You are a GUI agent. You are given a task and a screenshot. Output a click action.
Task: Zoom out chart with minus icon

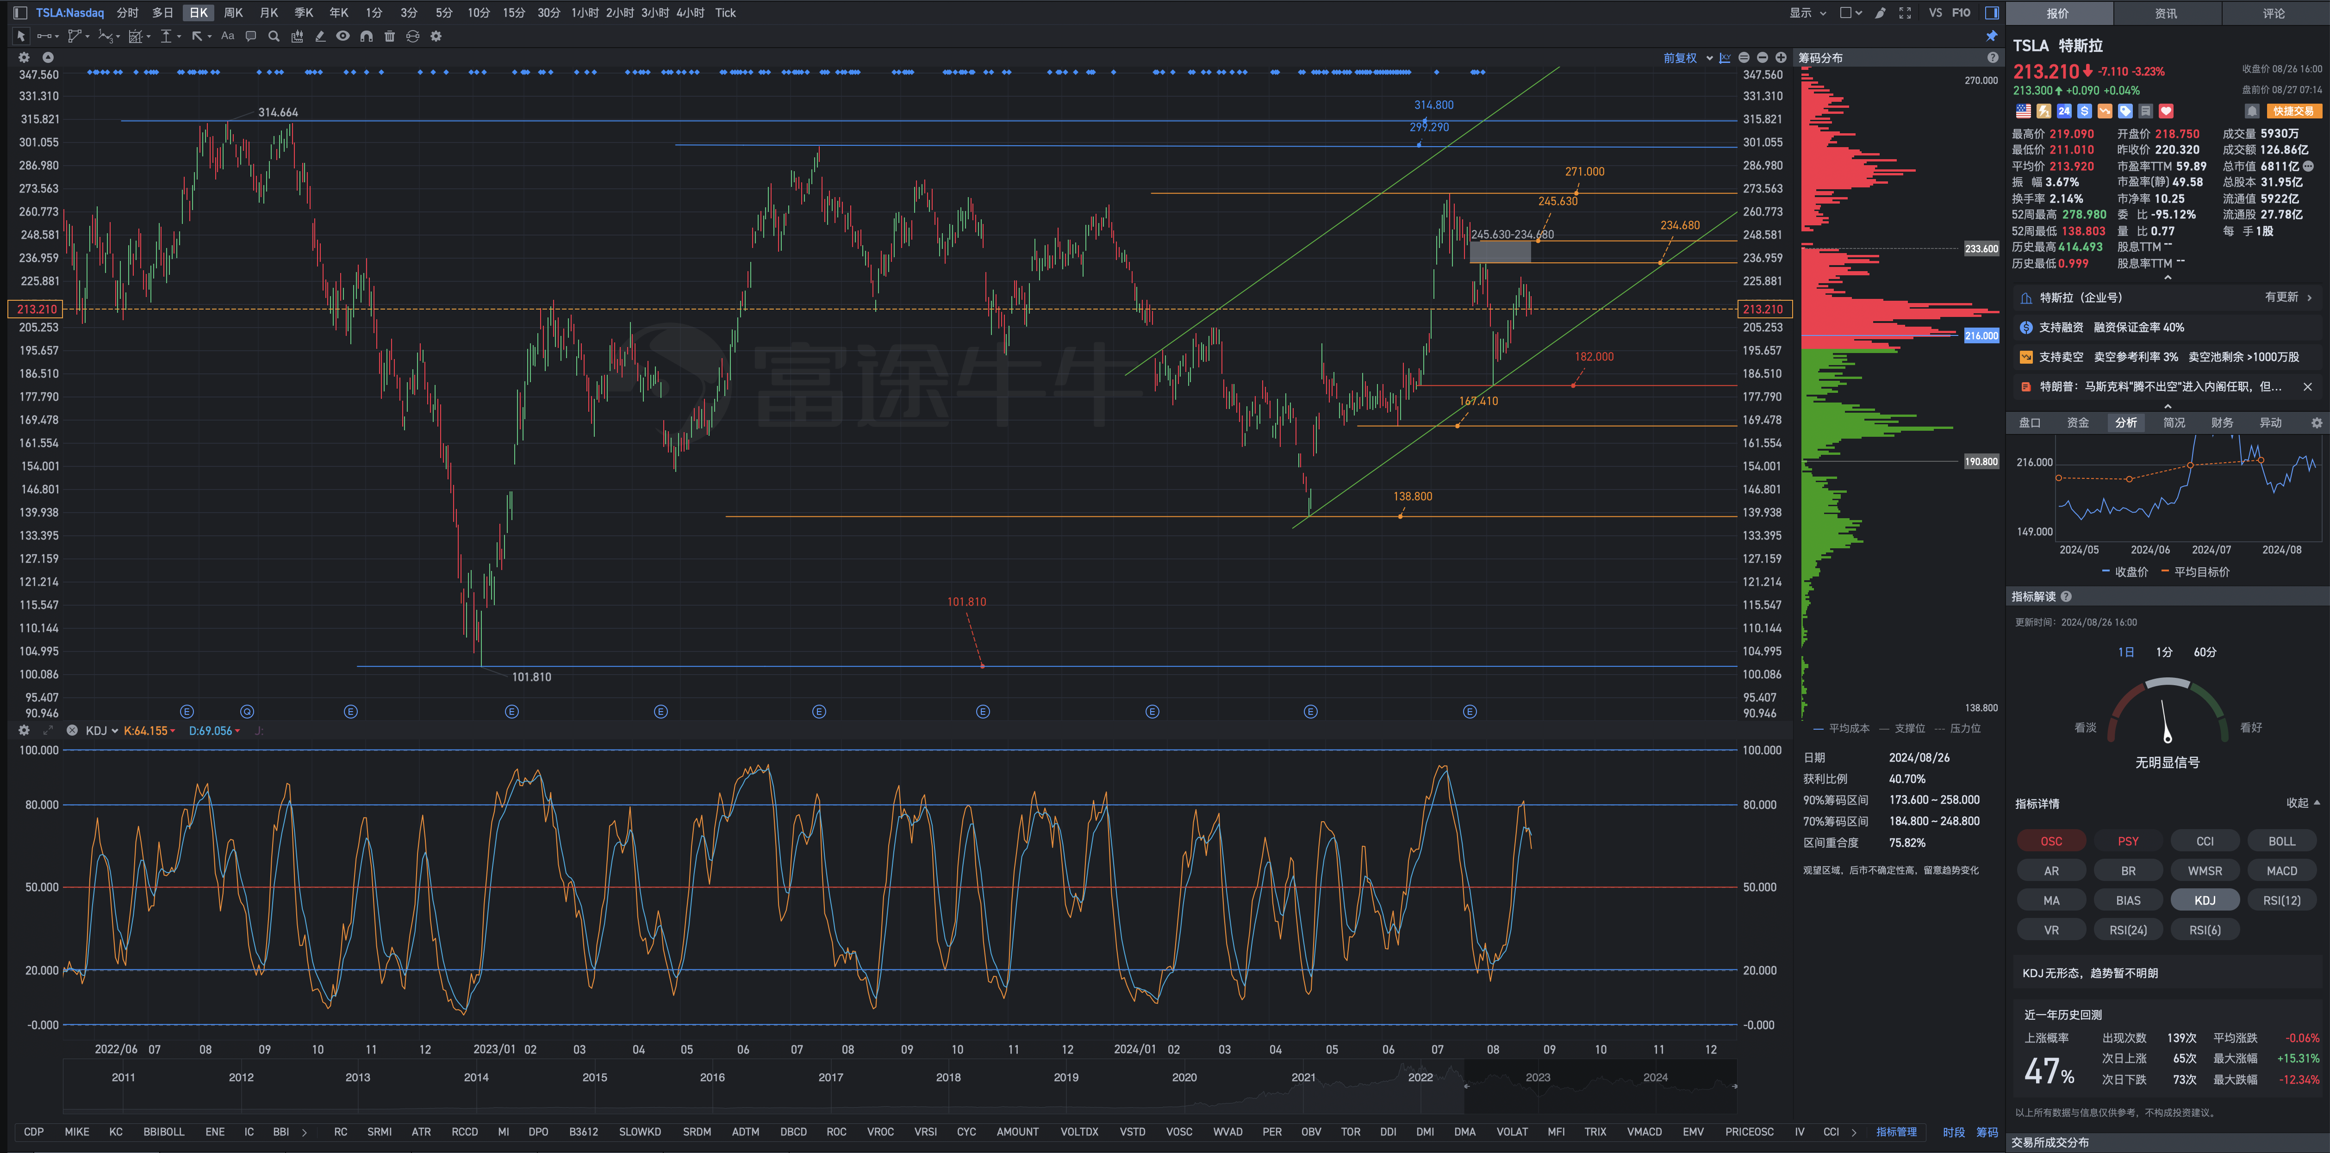point(1762,58)
